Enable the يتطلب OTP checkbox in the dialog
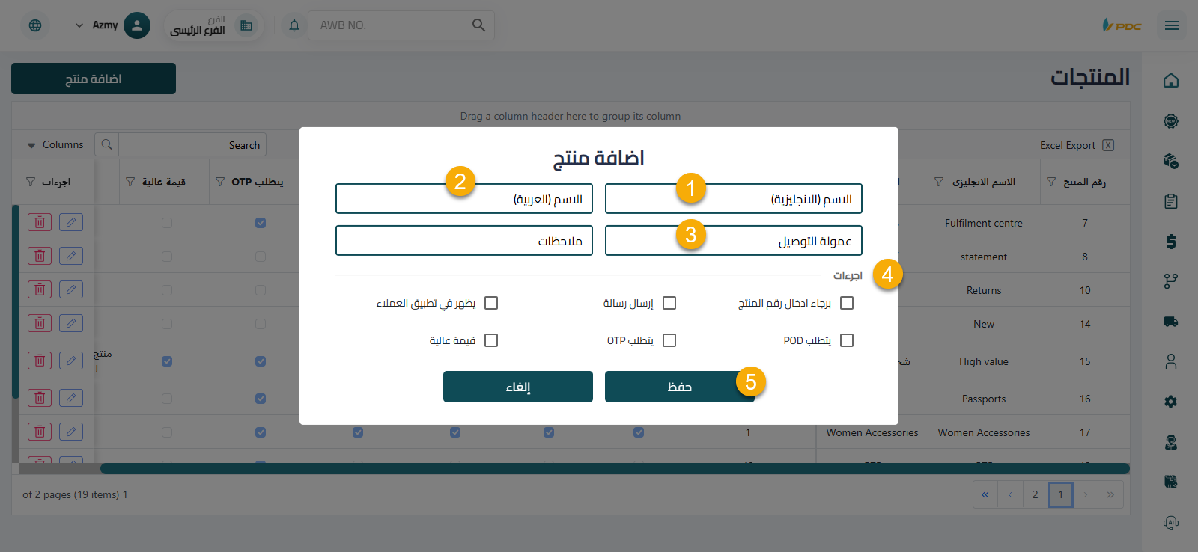The width and height of the screenshot is (1198, 552). click(669, 340)
